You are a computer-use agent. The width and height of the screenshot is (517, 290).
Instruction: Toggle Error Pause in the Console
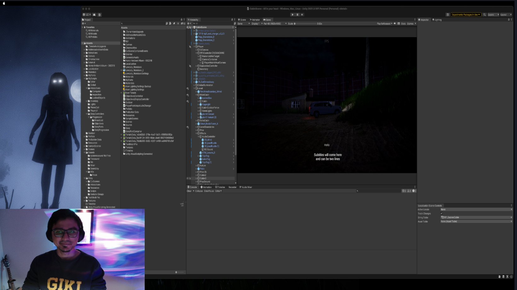coord(209,191)
